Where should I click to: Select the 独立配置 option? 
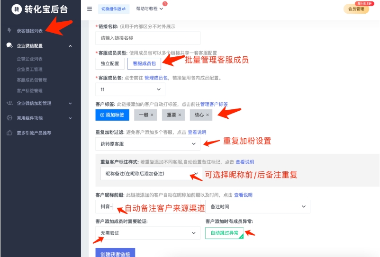click(x=110, y=63)
